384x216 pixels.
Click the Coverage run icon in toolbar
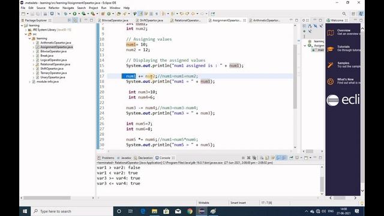point(83,14)
